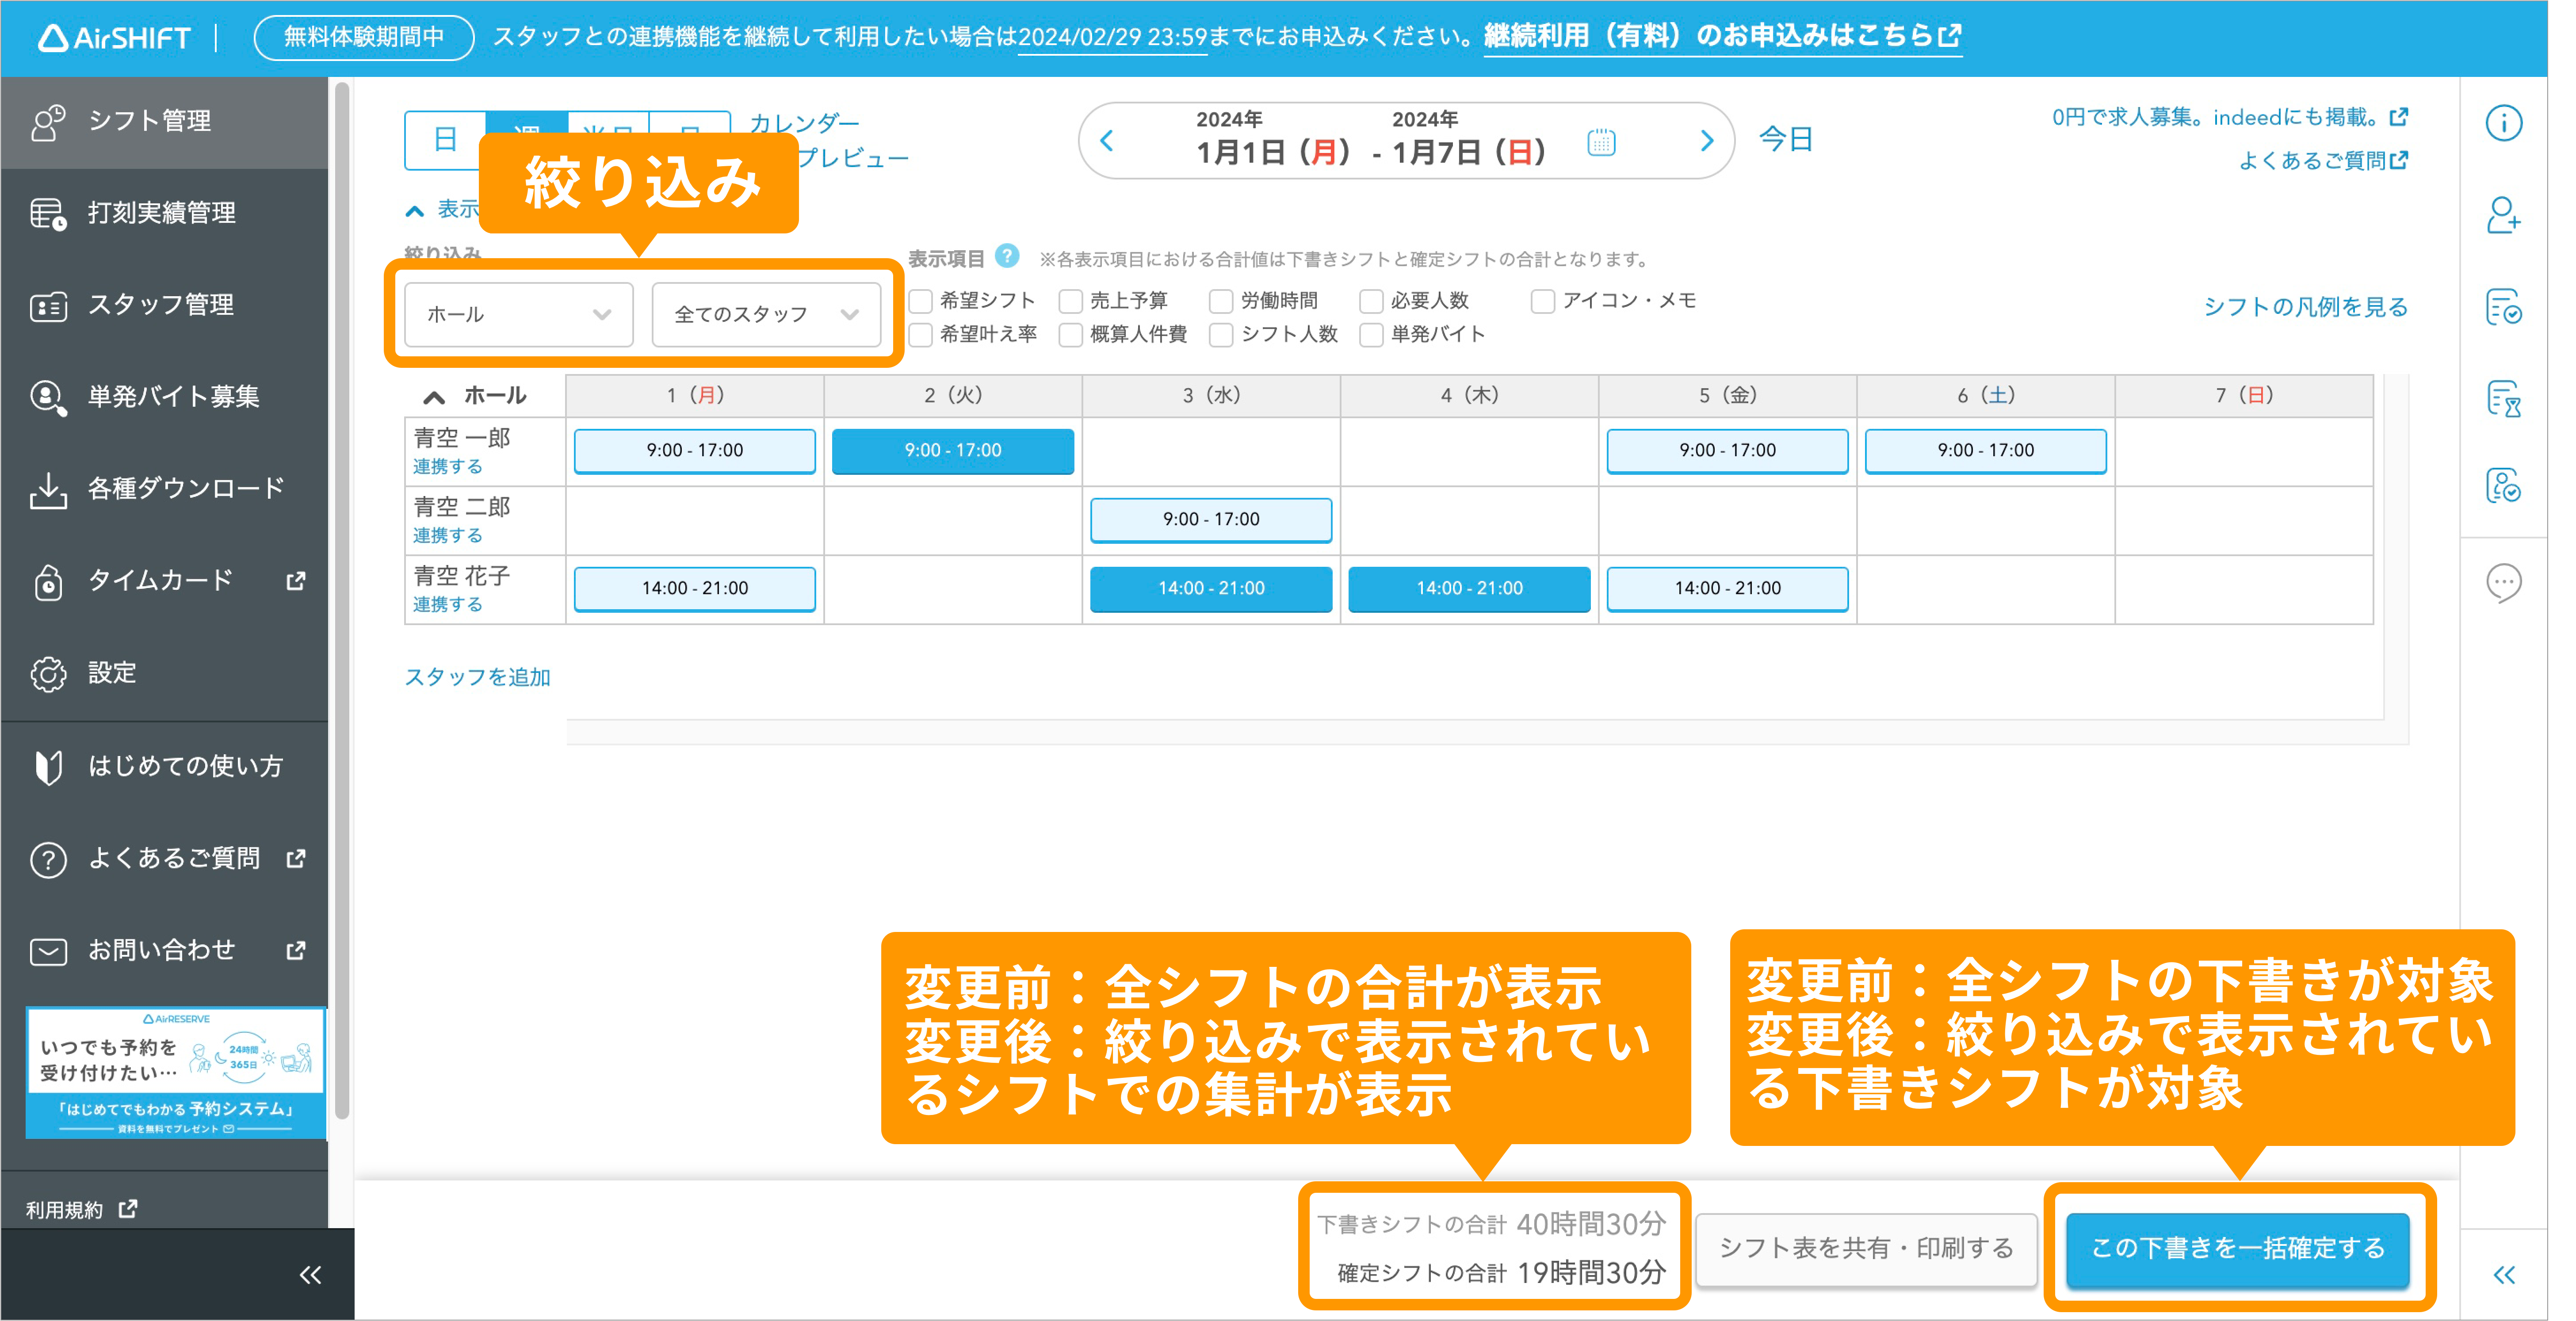Click the 今日 button
This screenshot has height=1321, width=2576.
point(1785,139)
